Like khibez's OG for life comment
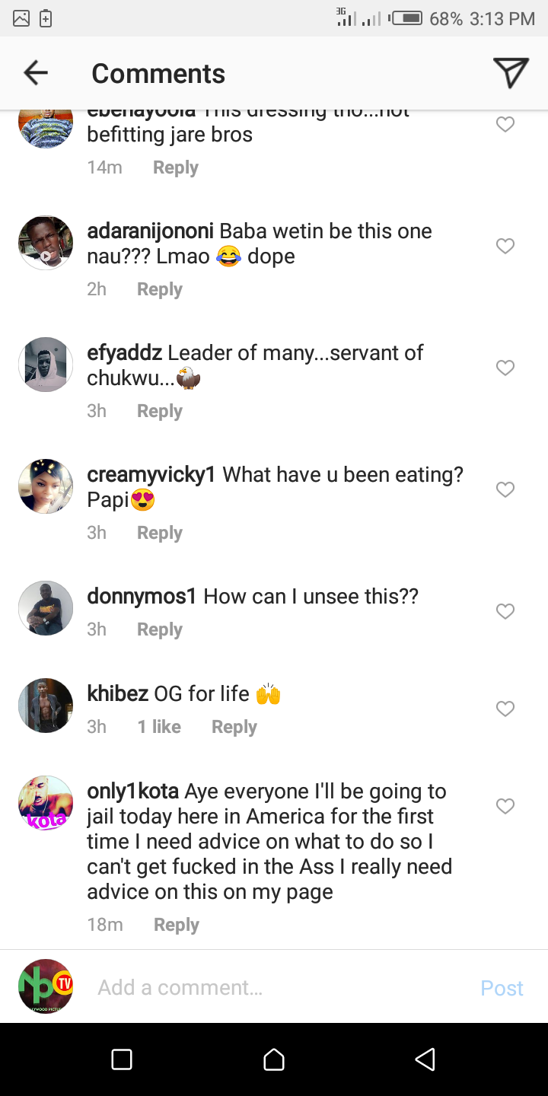 (x=505, y=709)
